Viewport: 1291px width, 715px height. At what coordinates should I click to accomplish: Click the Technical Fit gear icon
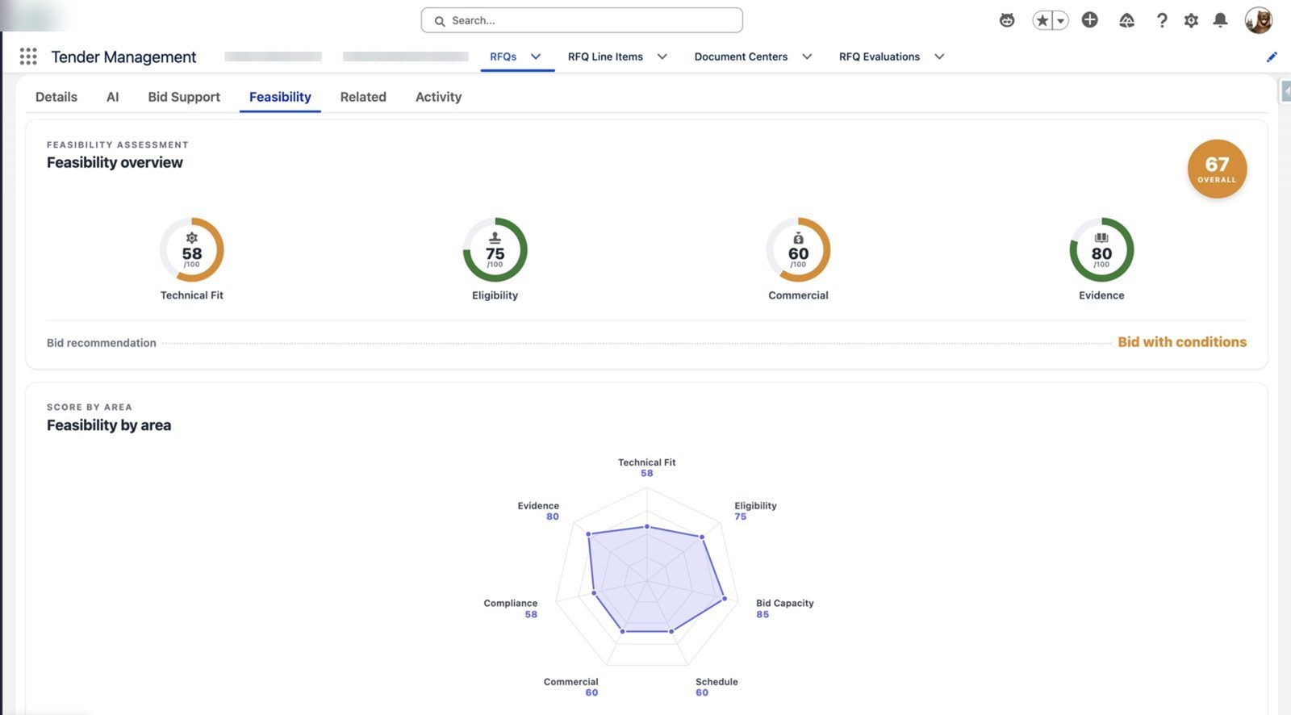[x=192, y=238]
